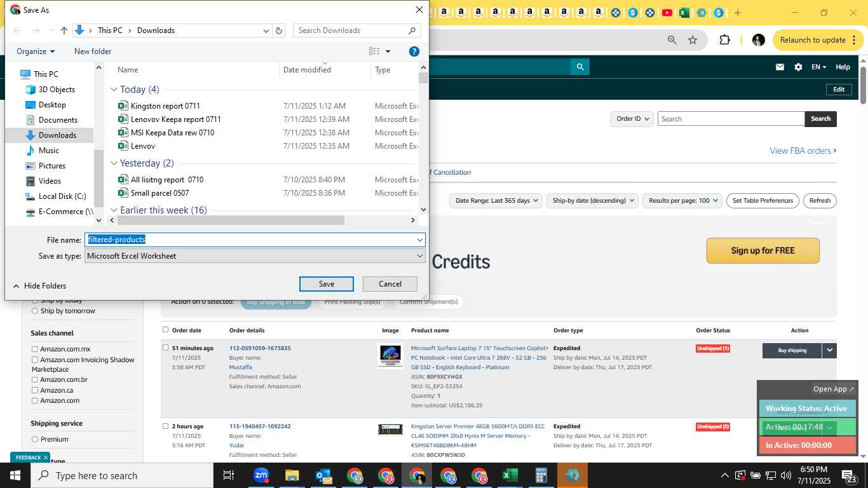Select Premium shipping service radio
868x488 pixels.
tap(35, 439)
